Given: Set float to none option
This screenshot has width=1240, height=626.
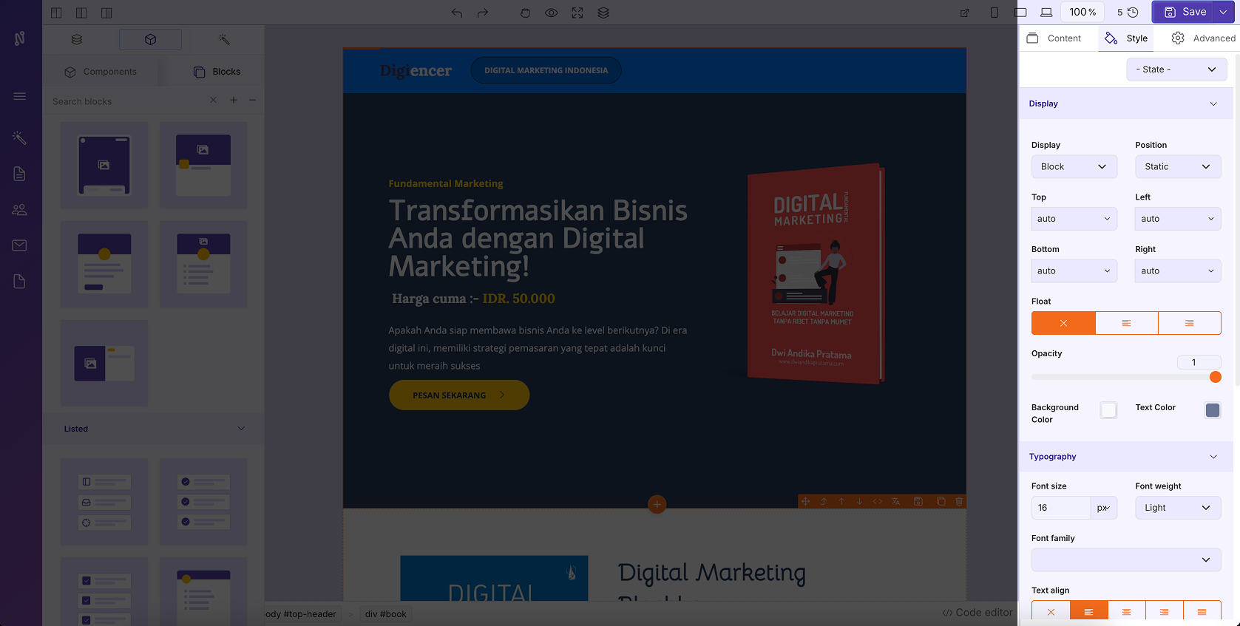Looking at the screenshot, I should click(1063, 323).
